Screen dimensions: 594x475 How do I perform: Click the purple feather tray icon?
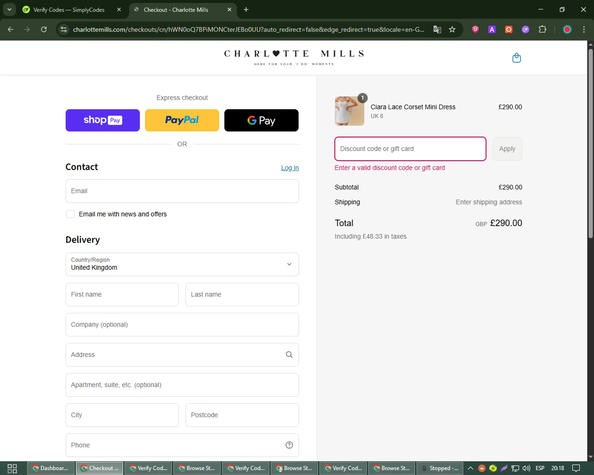[504, 468]
